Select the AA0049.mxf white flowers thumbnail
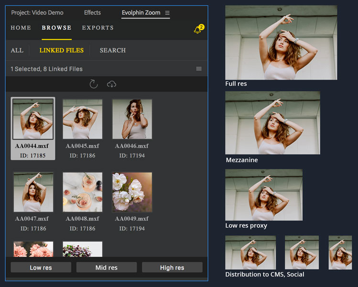 [132, 192]
